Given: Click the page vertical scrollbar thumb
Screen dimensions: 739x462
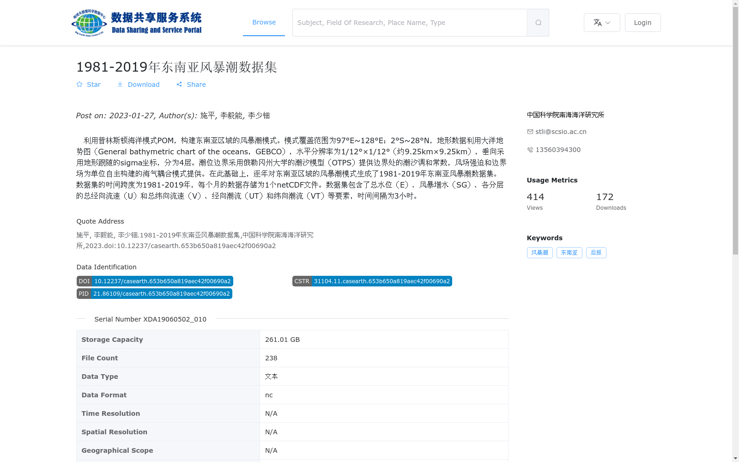Looking at the screenshot, I should (x=735, y=131).
